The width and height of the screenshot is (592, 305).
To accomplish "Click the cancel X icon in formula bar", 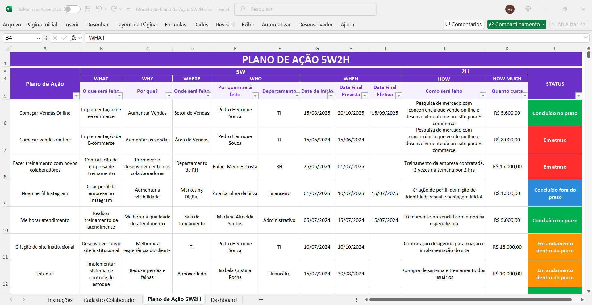I will pyautogui.click(x=55, y=38).
